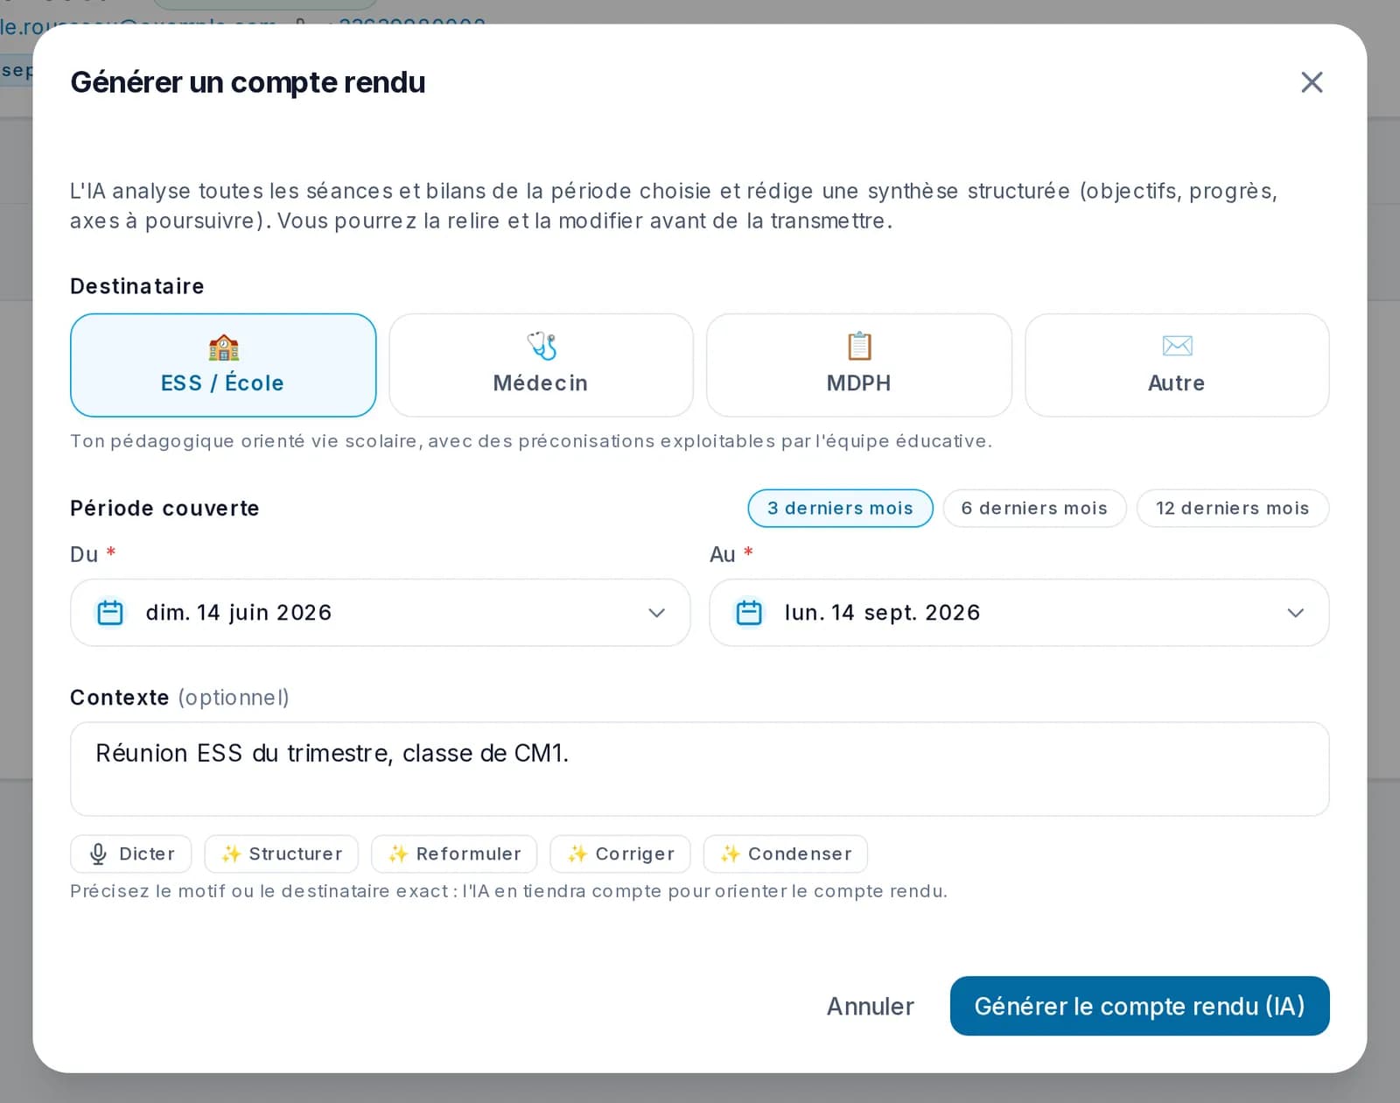This screenshot has height=1103, width=1400.
Task: Click the sparkle icon beside Corriger
Action: tap(577, 854)
